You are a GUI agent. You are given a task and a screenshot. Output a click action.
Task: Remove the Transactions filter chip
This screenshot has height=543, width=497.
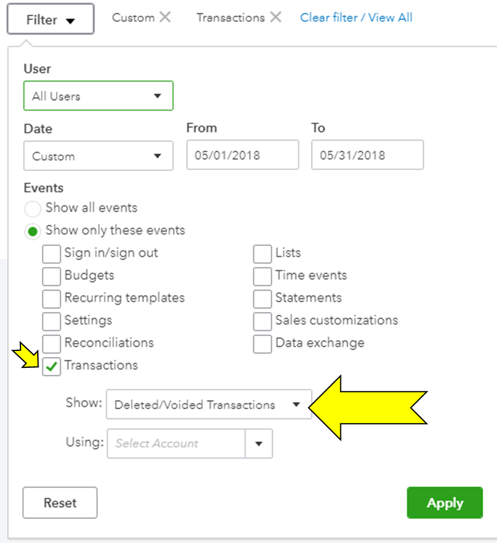(276, 17)
